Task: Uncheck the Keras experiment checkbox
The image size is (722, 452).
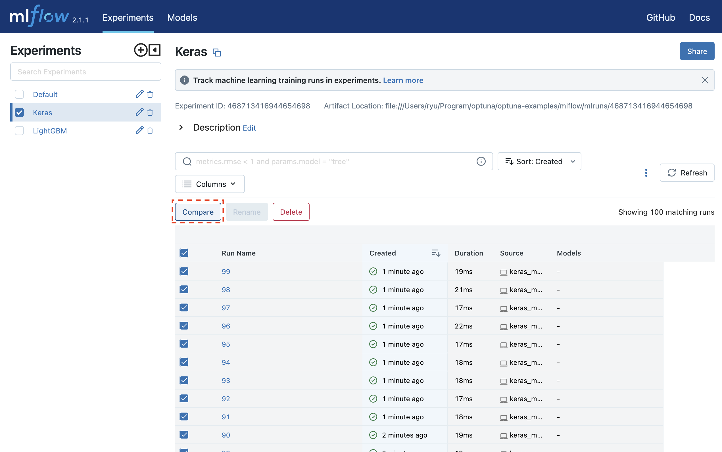Action: click(x=19, y=113)
